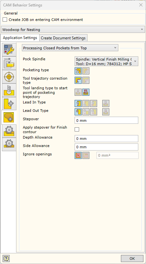
Task: Click the Ignore openings label
Action: pos(37,154)
